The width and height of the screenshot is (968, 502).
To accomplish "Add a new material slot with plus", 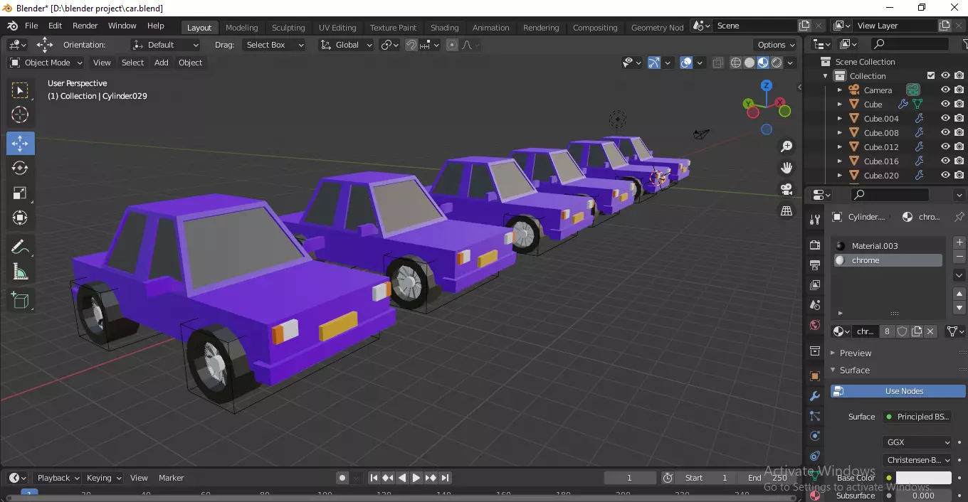I will click(x=959, y=242).
